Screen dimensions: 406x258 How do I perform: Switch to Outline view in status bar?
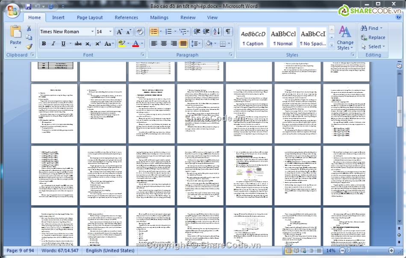[x=311, y=250]
